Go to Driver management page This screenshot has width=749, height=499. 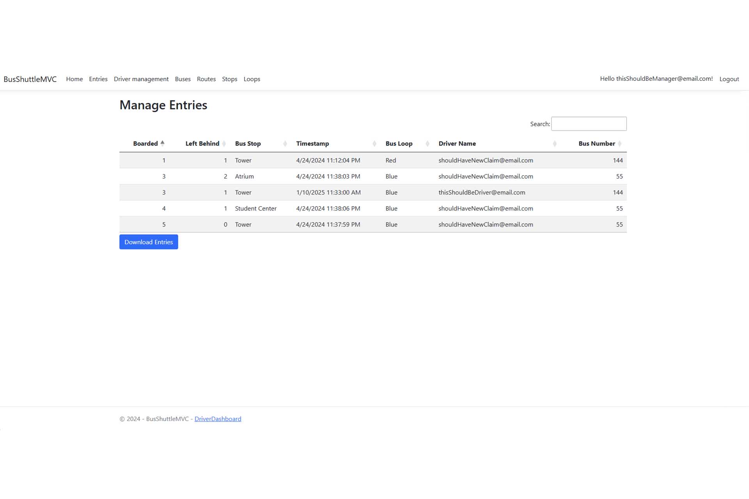point(141,79)
